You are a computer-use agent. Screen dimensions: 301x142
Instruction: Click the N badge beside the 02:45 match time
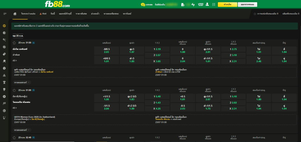pyautogui.click(x=34, y=138)
